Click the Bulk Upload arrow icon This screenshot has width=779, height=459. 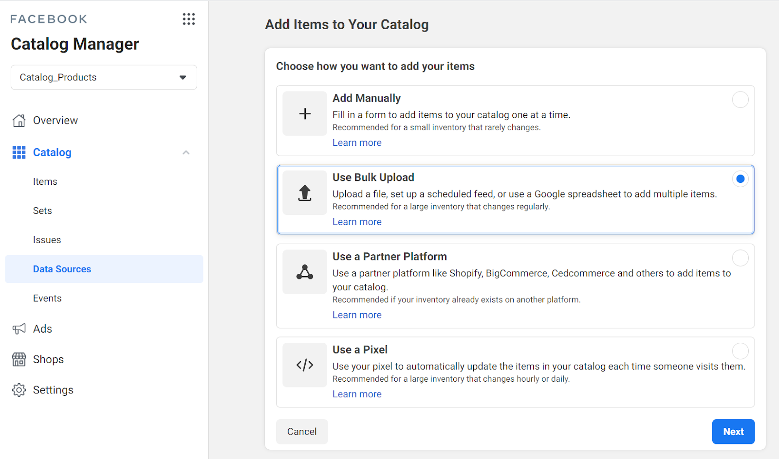305,193
